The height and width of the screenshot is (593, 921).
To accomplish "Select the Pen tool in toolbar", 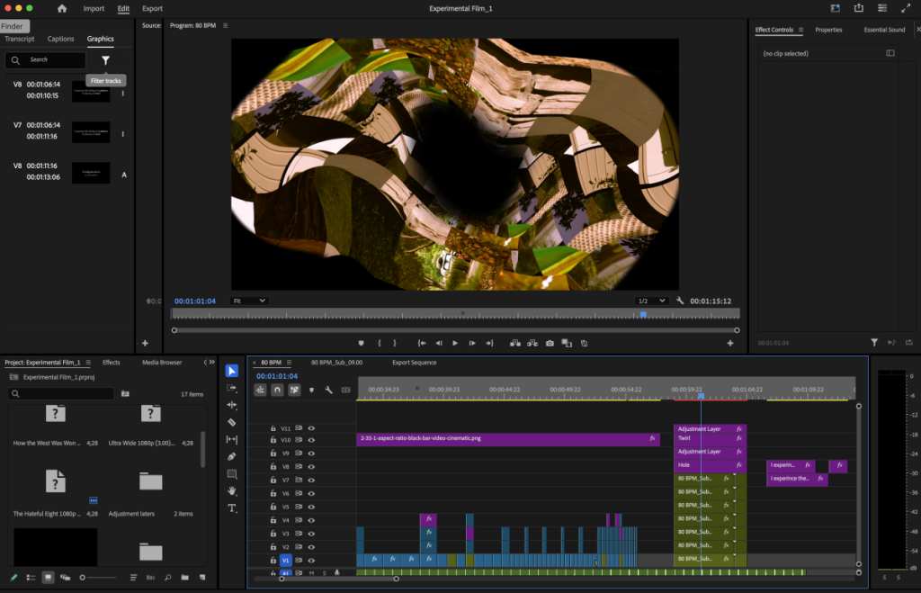I will pos(232,456).
